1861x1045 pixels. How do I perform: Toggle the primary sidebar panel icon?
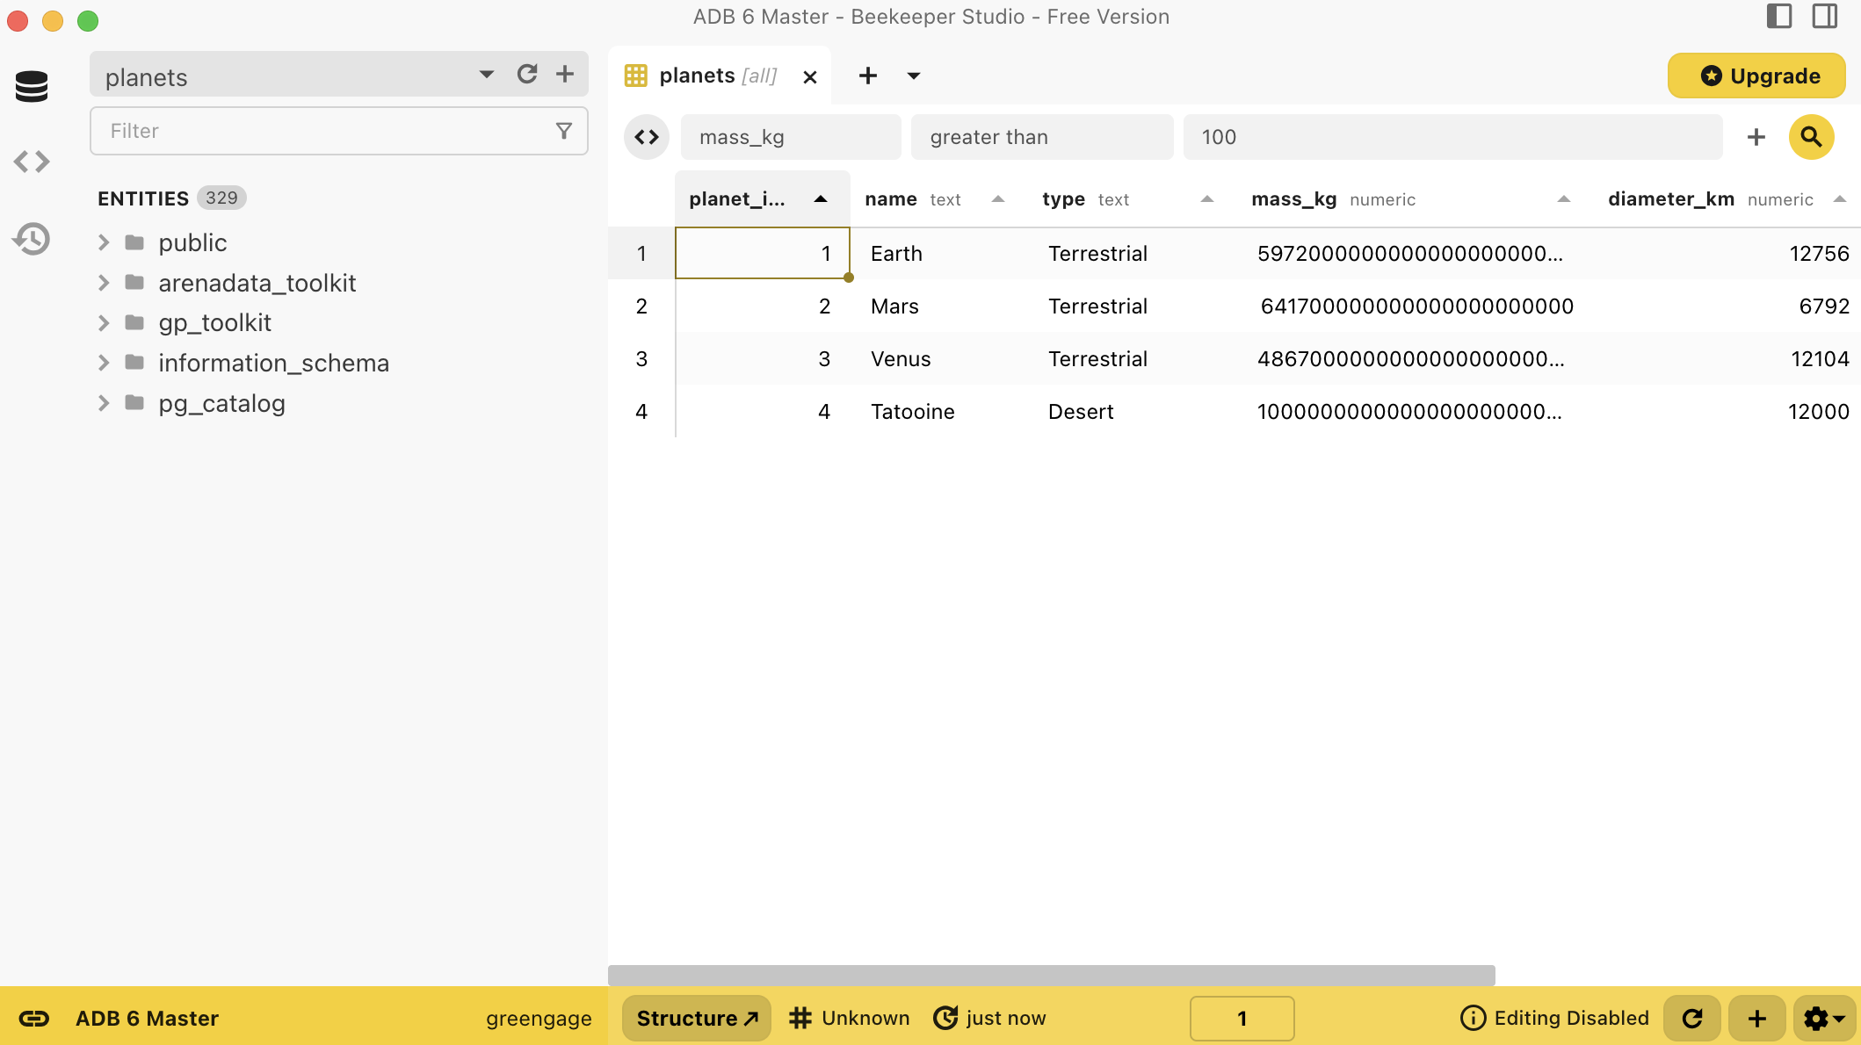pos(1779,17)
